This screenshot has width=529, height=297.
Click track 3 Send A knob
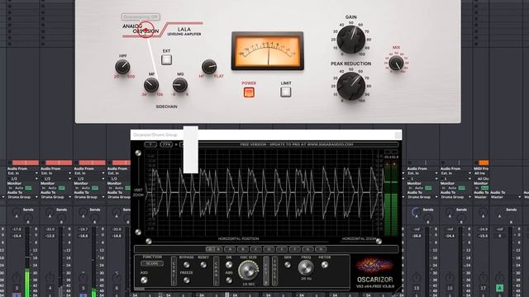[x=16, y=212]
